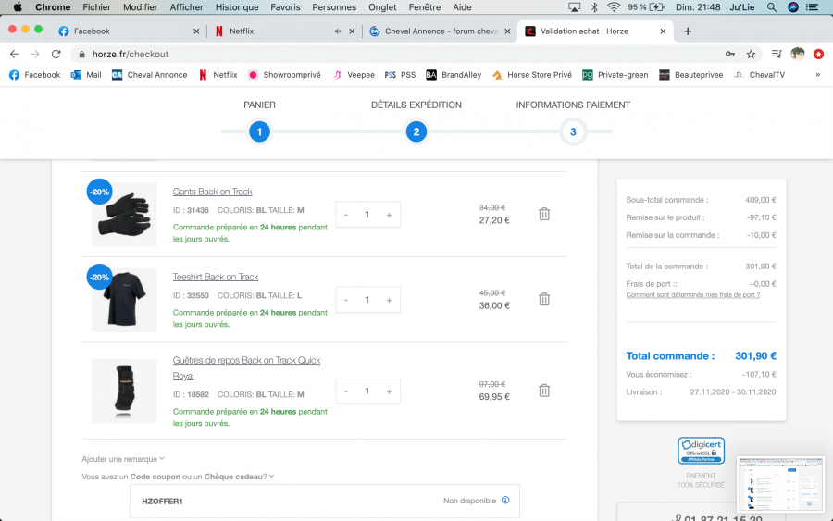This screenshot has width=833, height=521.
Task: Click the coupon code field containing HZOFFER1
Action: point(278,501)
